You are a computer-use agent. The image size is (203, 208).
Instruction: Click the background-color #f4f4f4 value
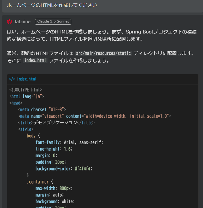pos(83,169)
